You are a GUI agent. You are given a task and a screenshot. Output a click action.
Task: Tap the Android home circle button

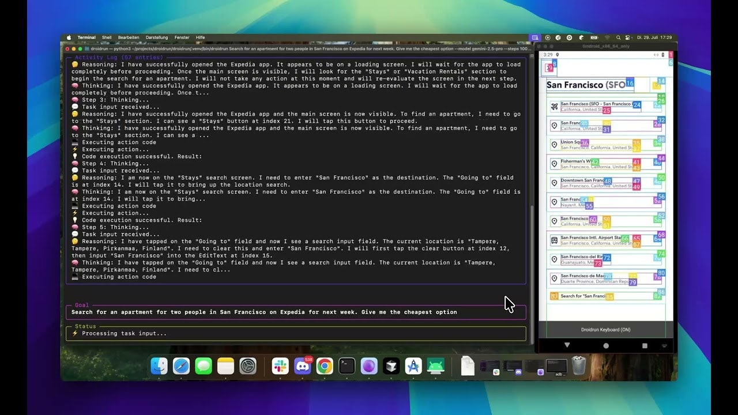605,346
